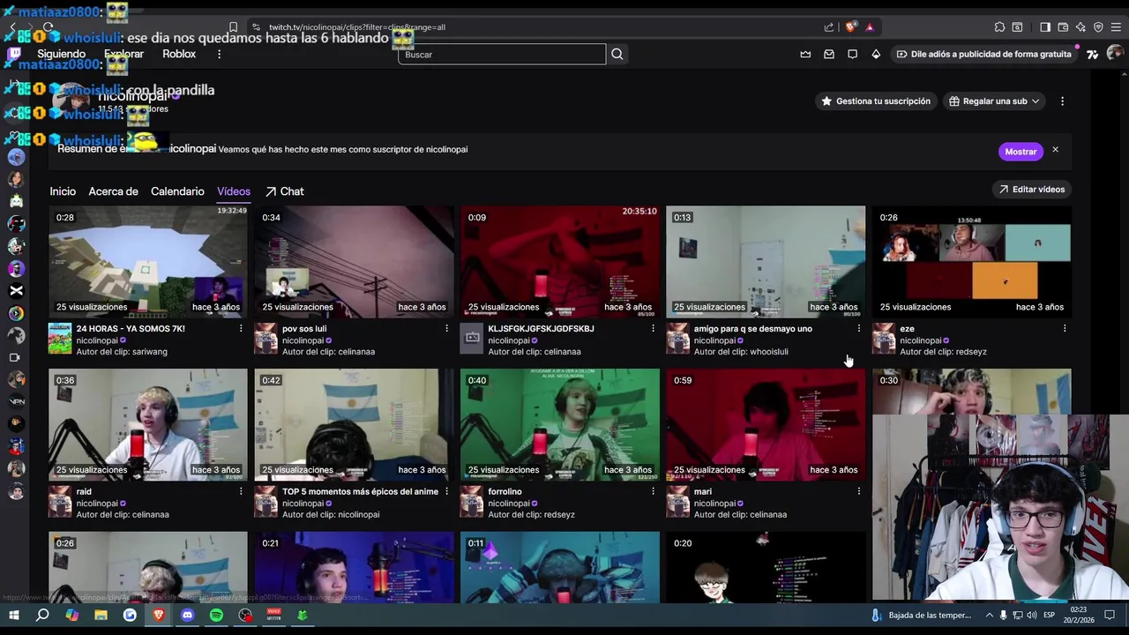Open Explorar in Twitch navigation
The width and height of the screenshot is (1129, 635).
(123, 54)
